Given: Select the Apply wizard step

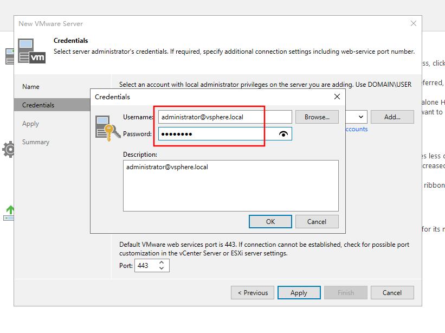Looking at the screenshot, I should [x=30, y=124].
